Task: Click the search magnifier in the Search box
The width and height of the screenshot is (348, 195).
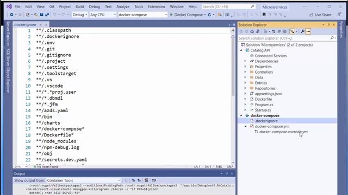Action: pos(252,6)
